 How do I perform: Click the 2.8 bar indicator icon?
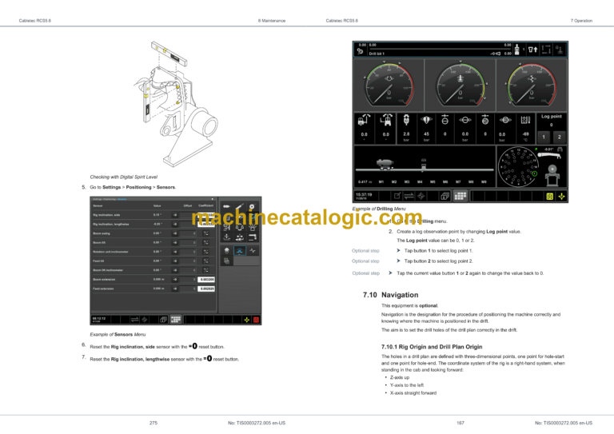pyautogui.click(x=406, y=120)
